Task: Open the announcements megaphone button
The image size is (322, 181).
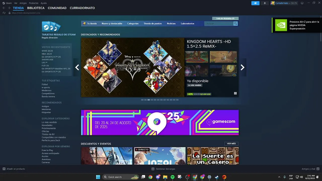Action: (255, 3)
